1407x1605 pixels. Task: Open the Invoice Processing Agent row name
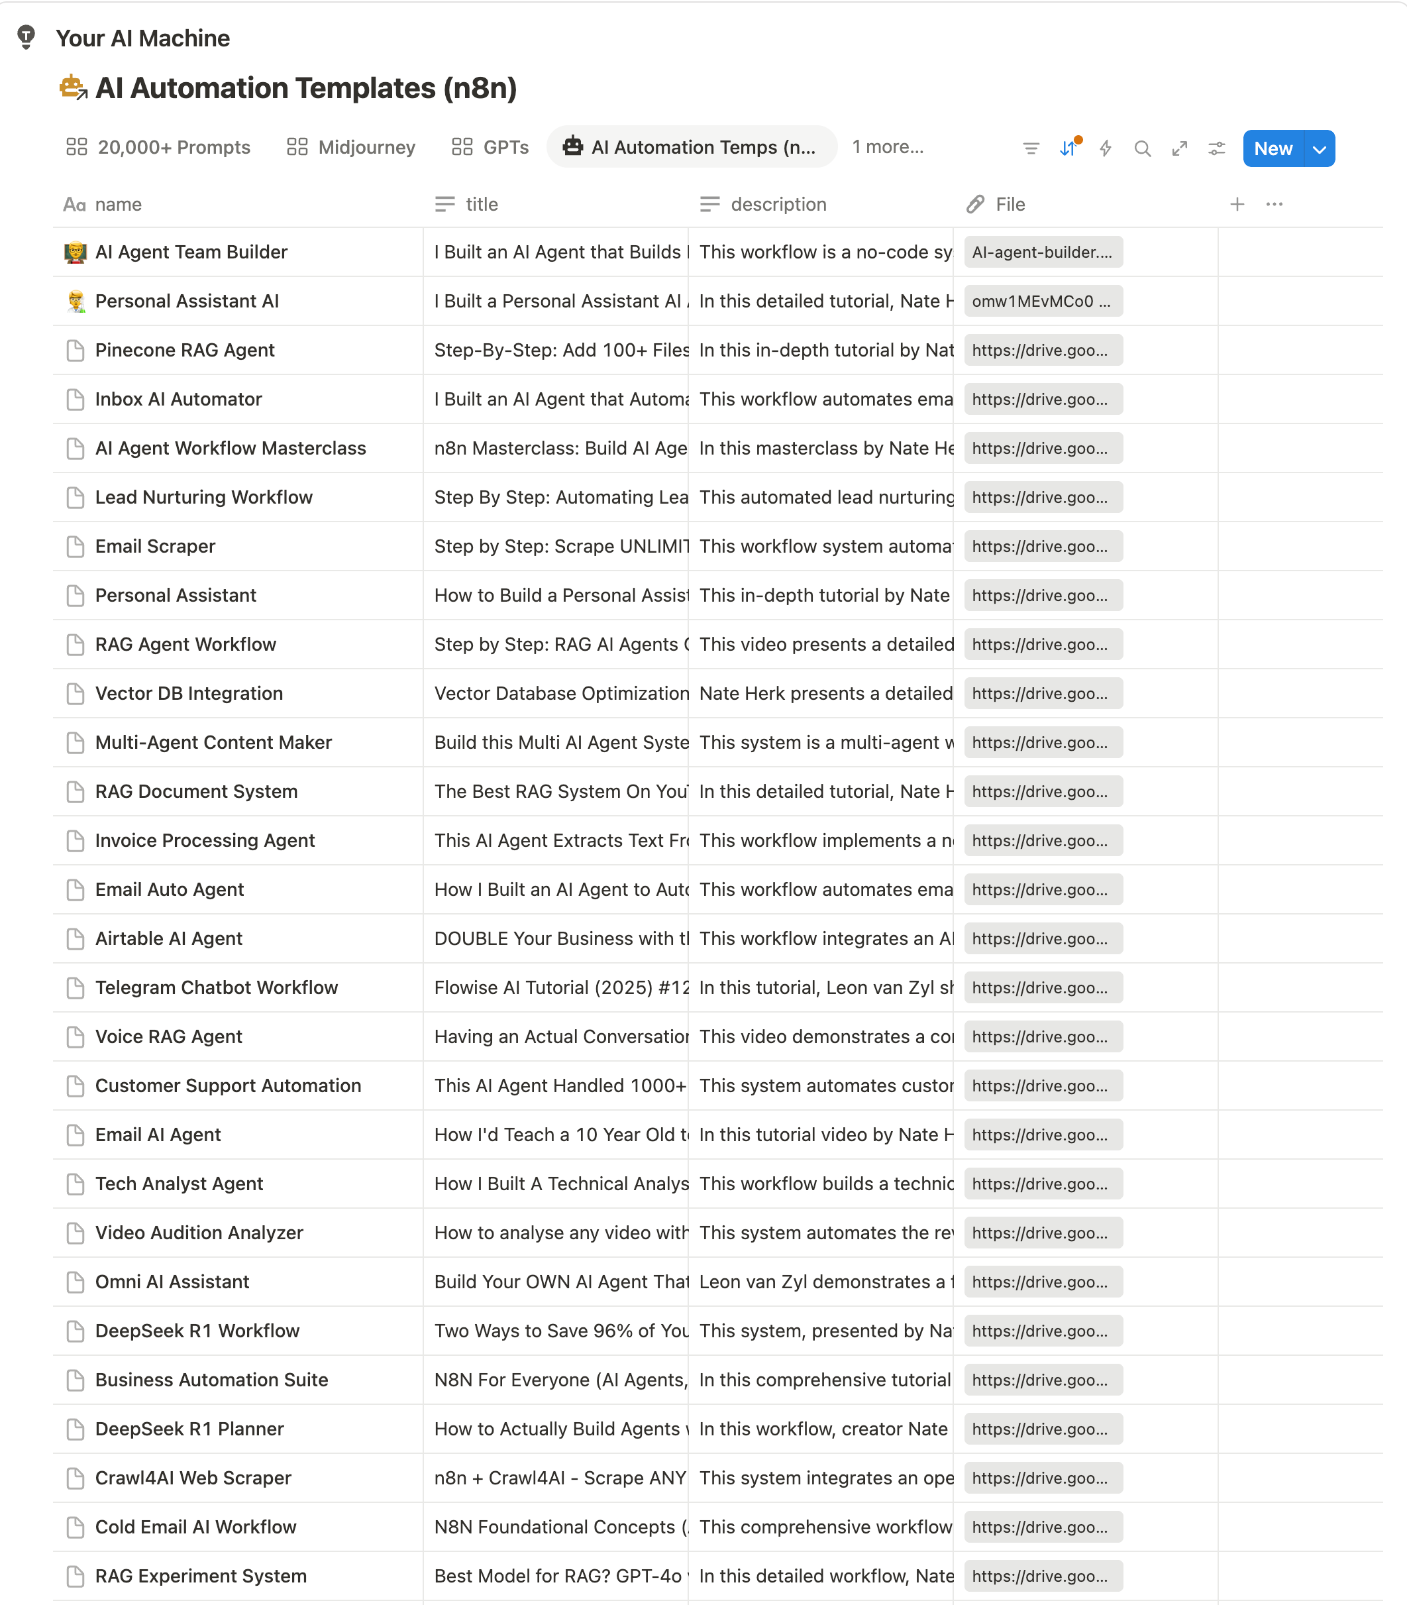point(205,840)
